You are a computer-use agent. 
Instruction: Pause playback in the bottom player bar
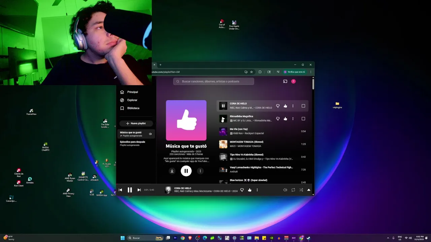tap(130, 190)
